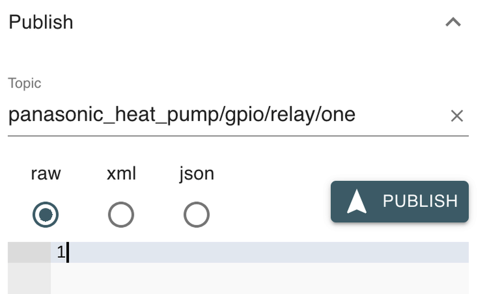
Task: Place cursor on payload value '1' in the editor
Action: 61,252
